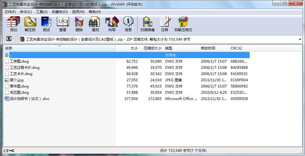The width and height of the screenshot is (305, 156).
Task: Click the size value 377,856
Action: click(131, 98)
